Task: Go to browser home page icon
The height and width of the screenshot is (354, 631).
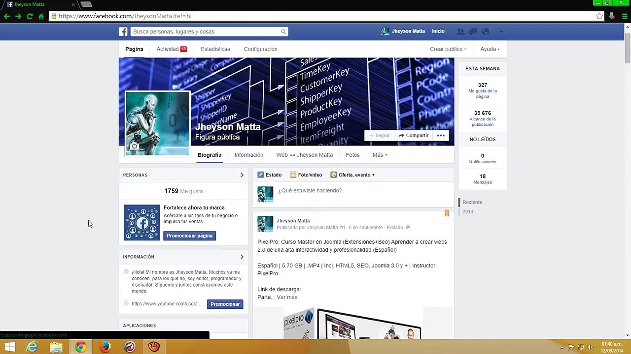Action: tap(41, 16)
